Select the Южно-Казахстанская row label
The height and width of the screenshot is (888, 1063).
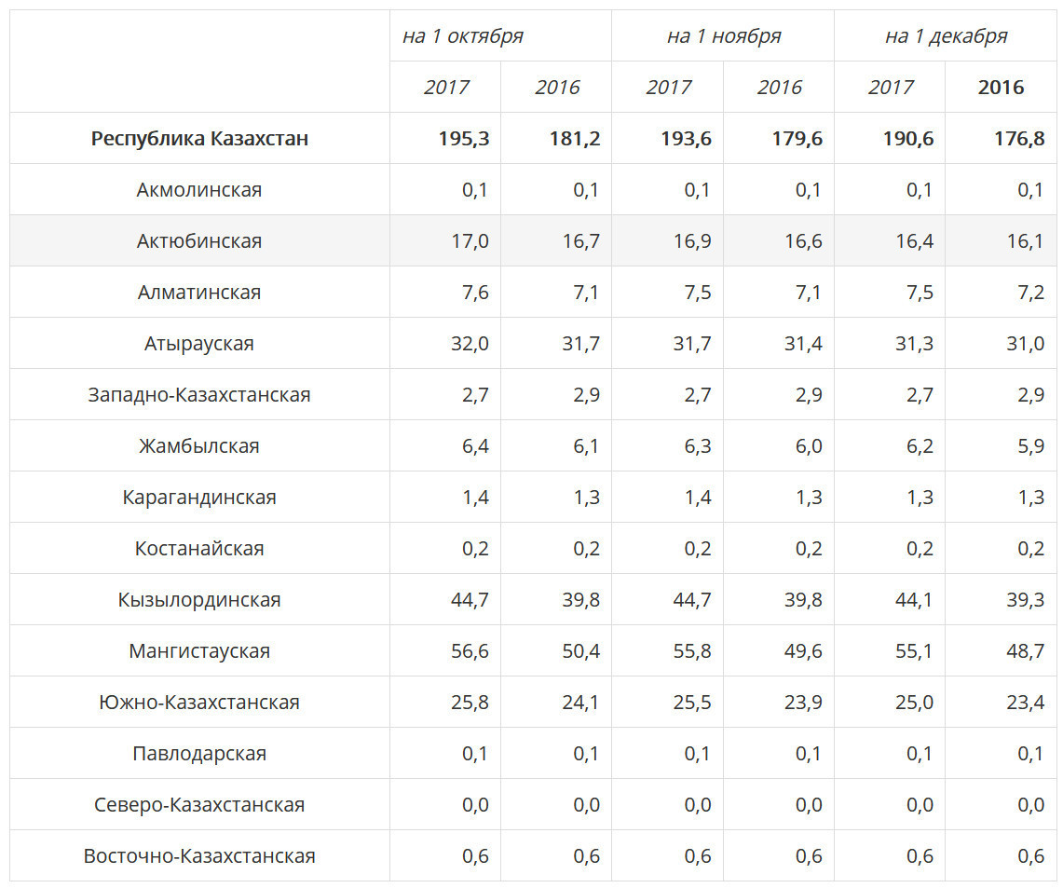point(199,703)
